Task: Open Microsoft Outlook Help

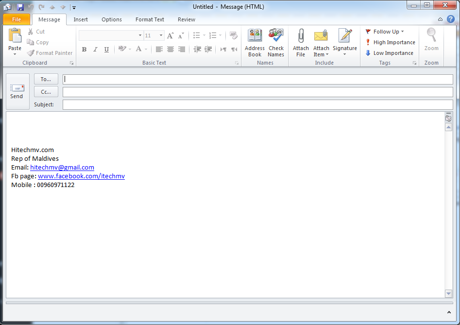Action: (x=451, y=19)
